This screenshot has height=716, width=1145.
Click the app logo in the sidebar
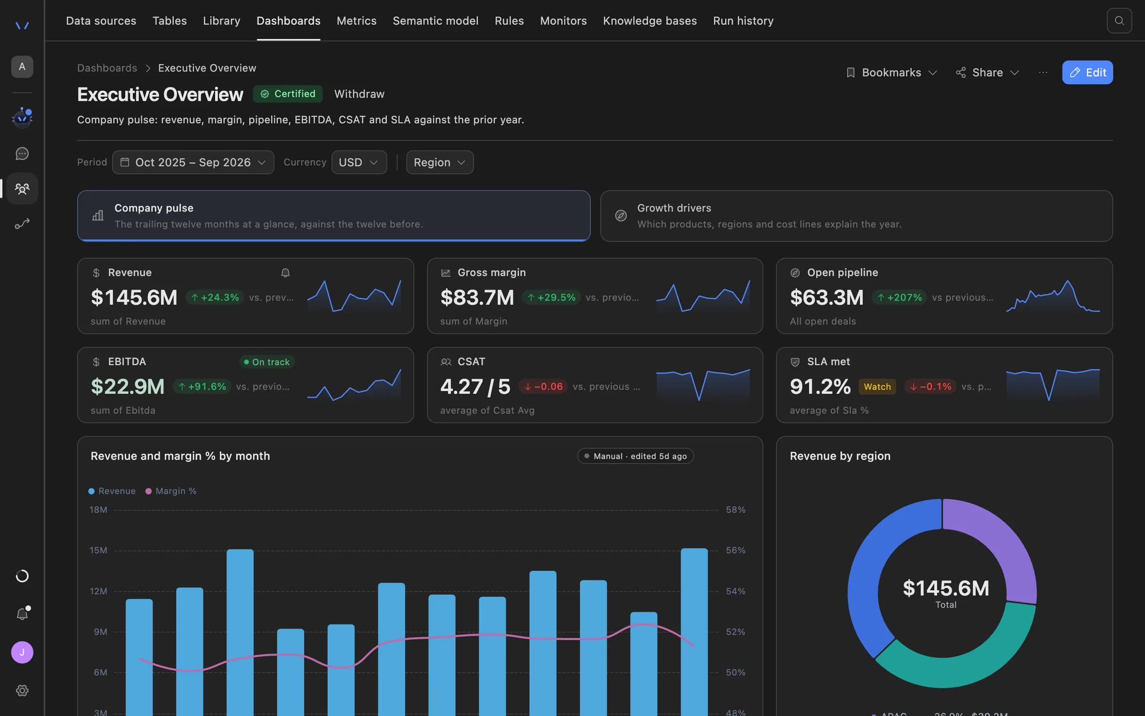(22, 25)
